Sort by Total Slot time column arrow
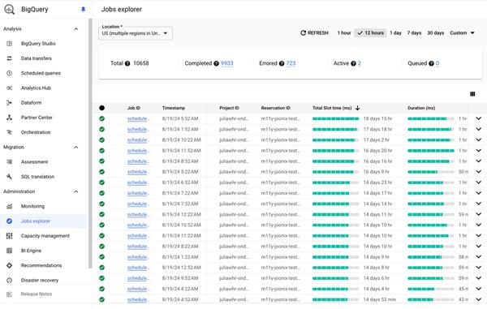487x309 pixels. 357,108
